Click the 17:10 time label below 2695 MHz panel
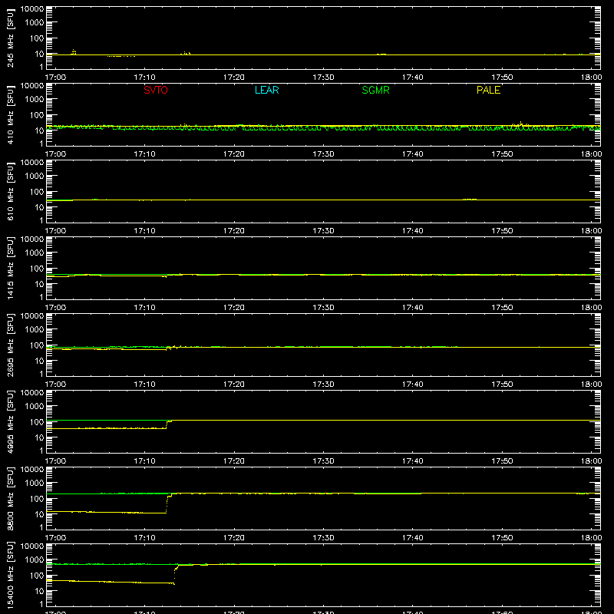This screenshot has width=614, height=614. (144, 385)
